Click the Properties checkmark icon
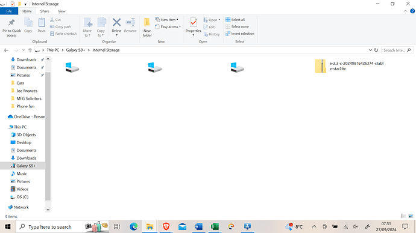 (194, 23)
